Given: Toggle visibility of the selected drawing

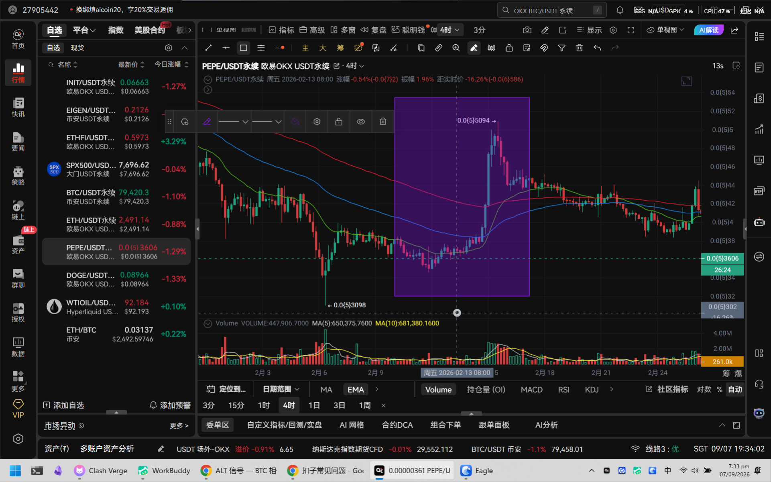Looking at the screenshot, I should 361,122.
